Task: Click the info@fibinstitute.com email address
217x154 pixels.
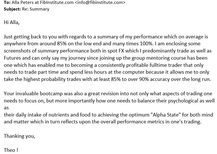Action: click(100, 2)
